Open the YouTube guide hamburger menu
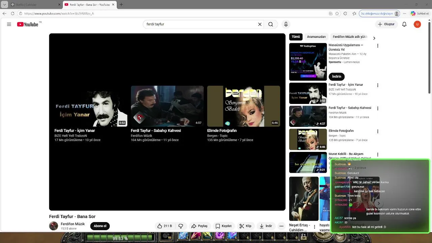This screenshot has width=432, height=243. pyautogui.click(x=9, y=24)
